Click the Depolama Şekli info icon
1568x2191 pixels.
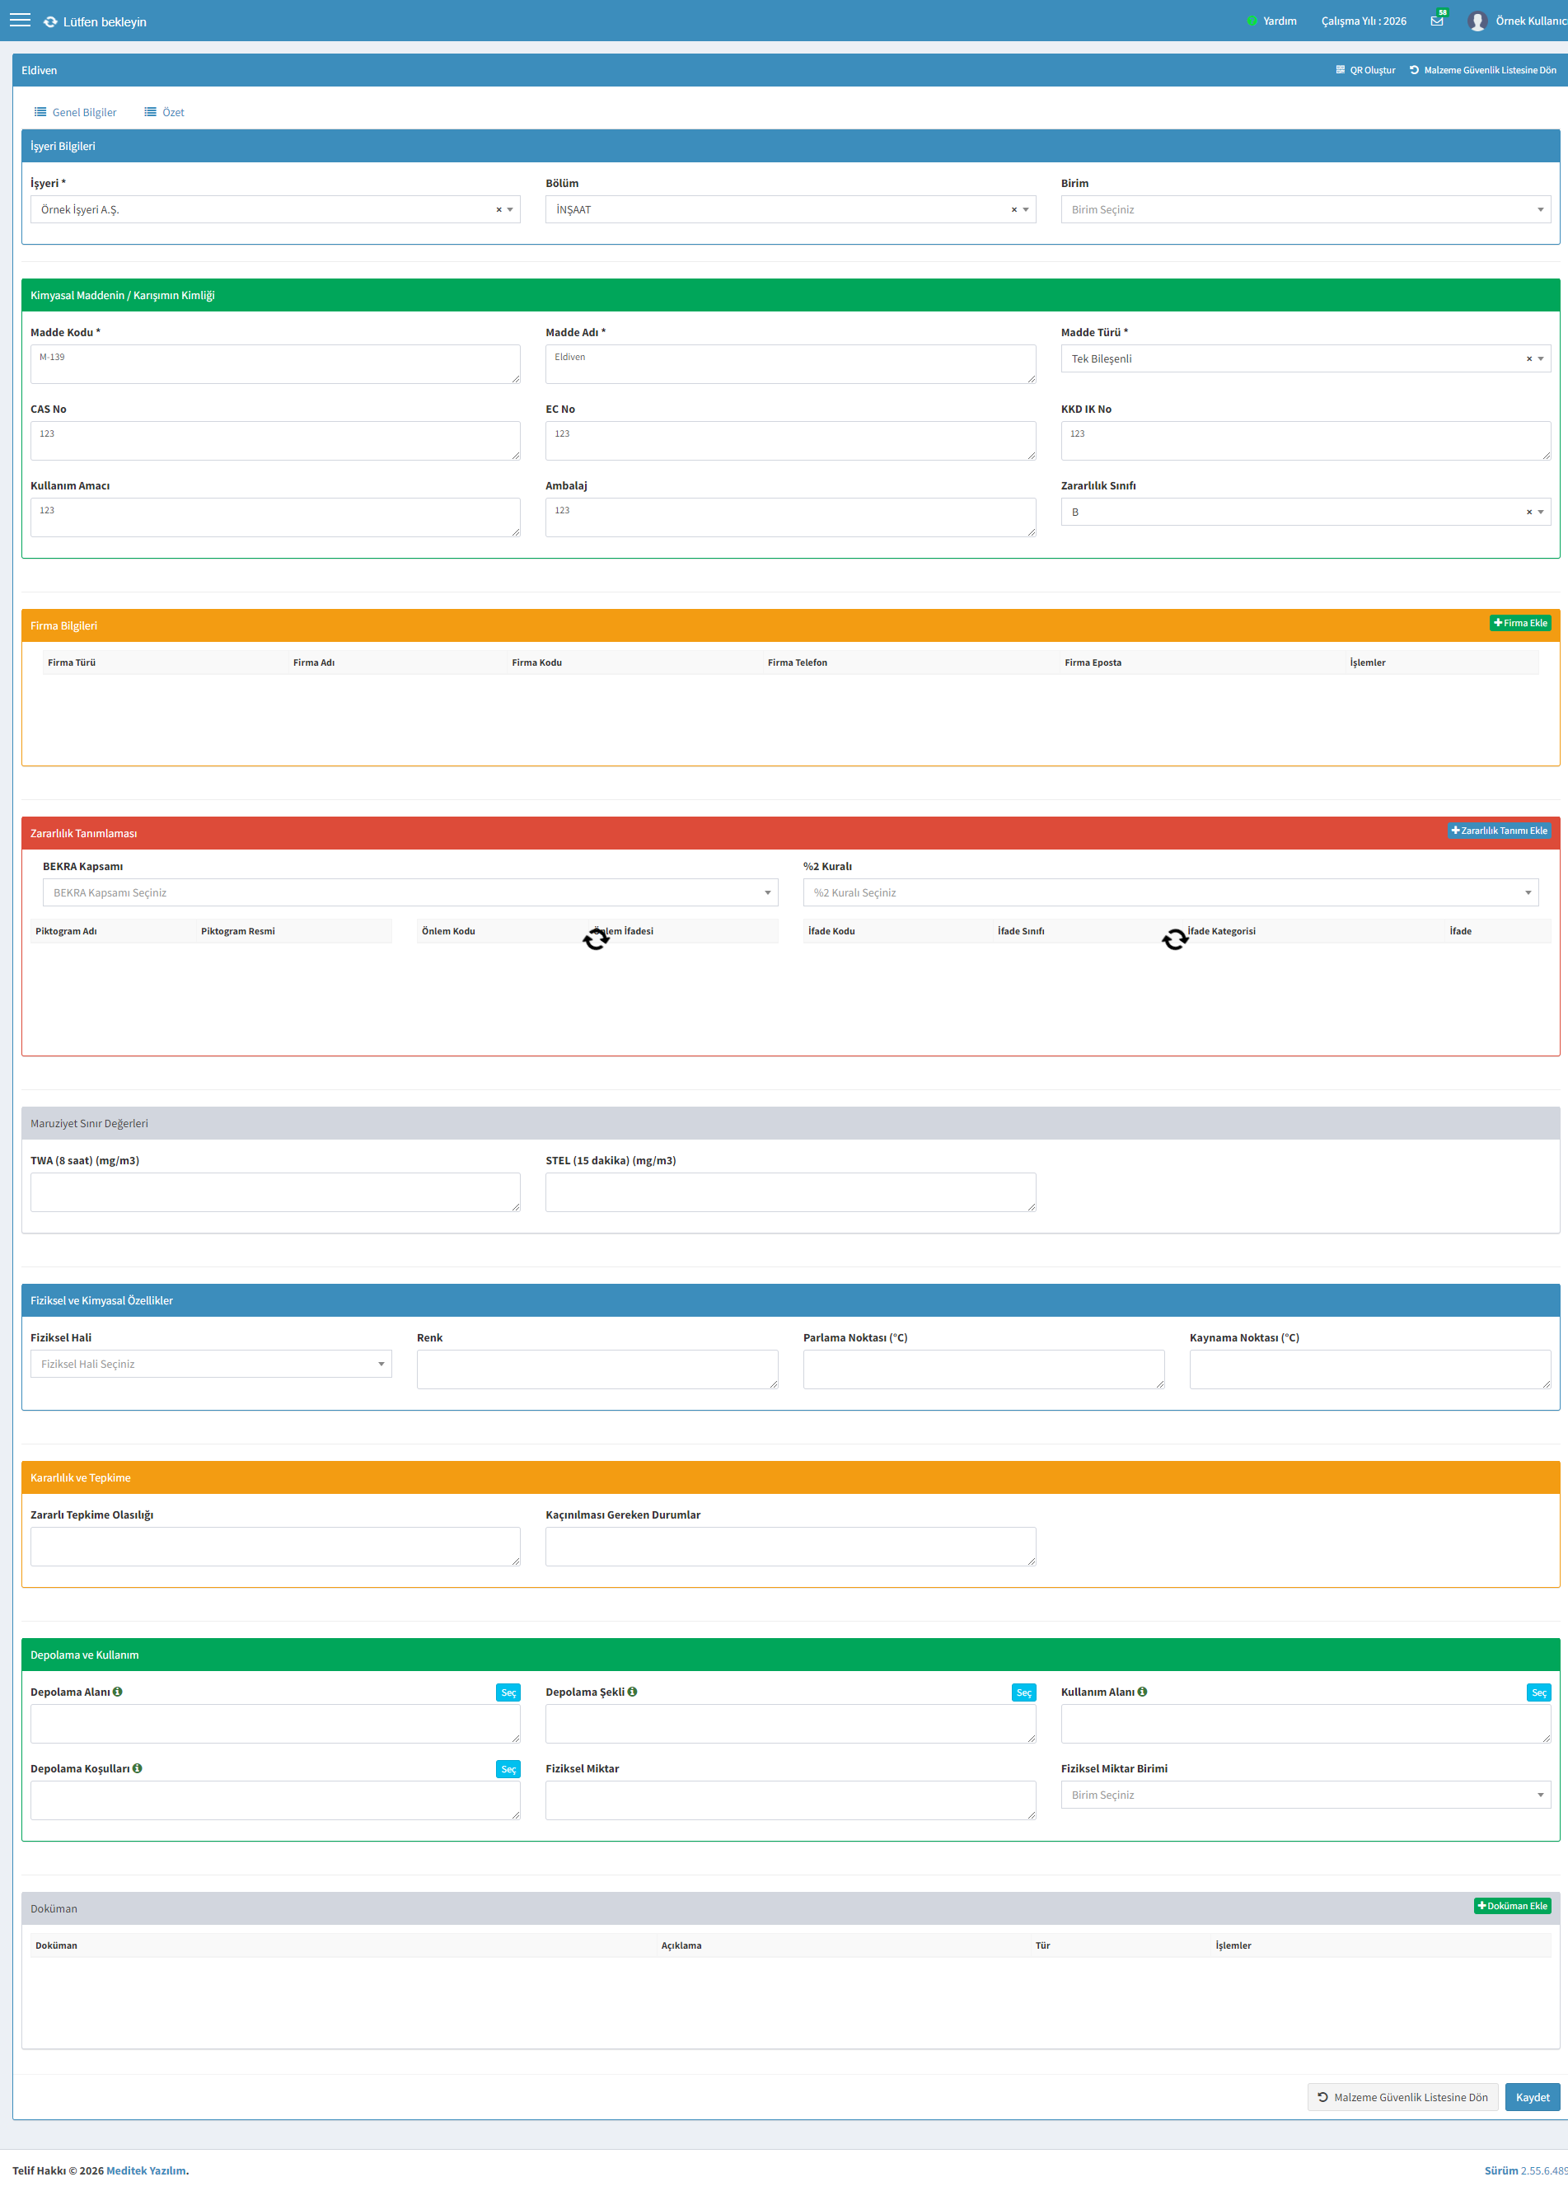click(633, 1692)
